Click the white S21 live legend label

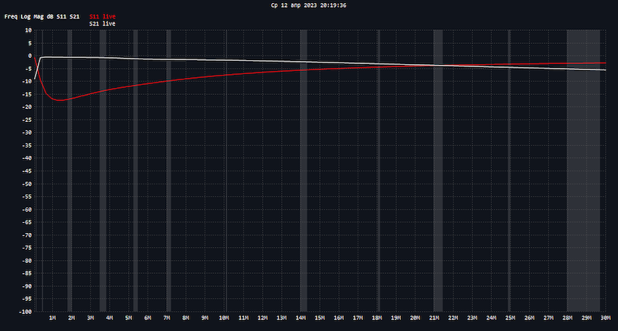pyautogui.click(x=103, y=24)
